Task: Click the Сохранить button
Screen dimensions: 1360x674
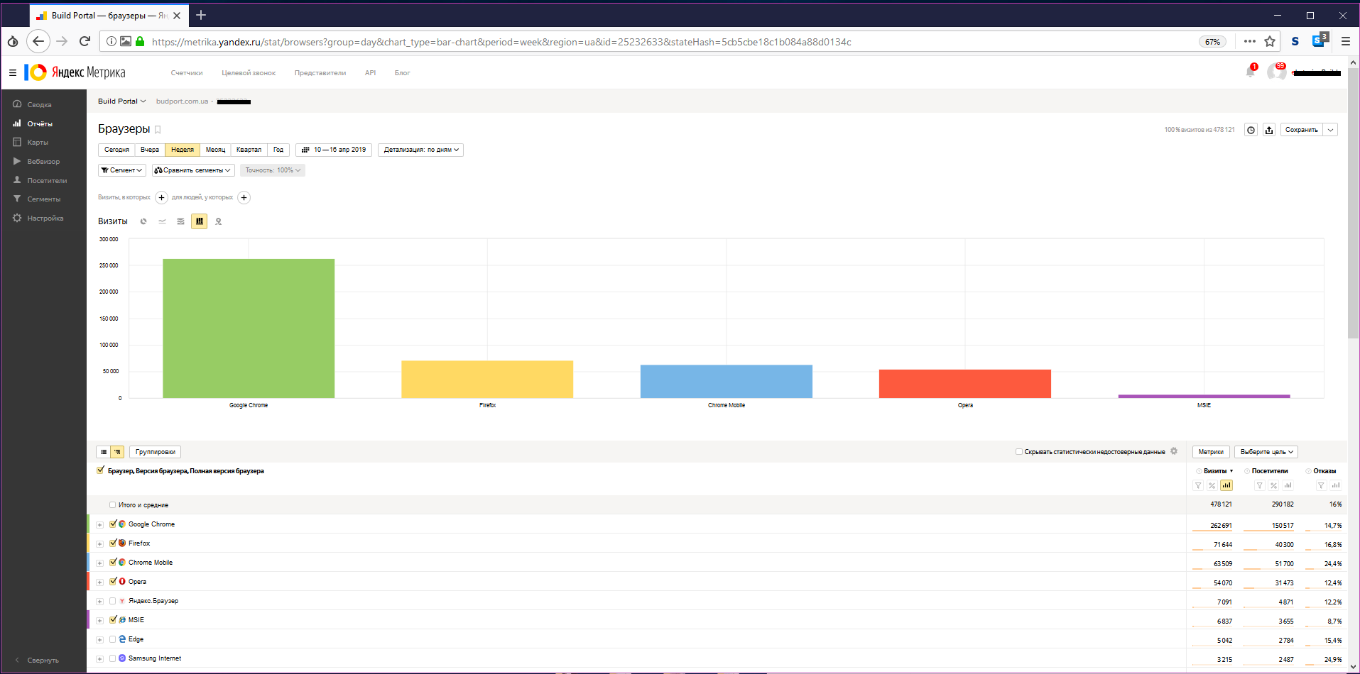Action: (x=1301, y=130)
